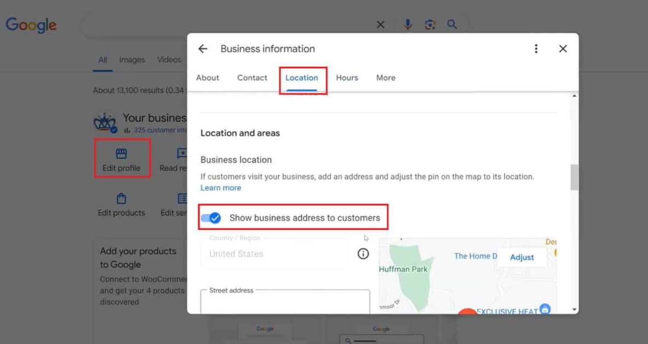Open the Hours tab
The width and height of the screenshot is (648, 344).
[x=347, y=78]
